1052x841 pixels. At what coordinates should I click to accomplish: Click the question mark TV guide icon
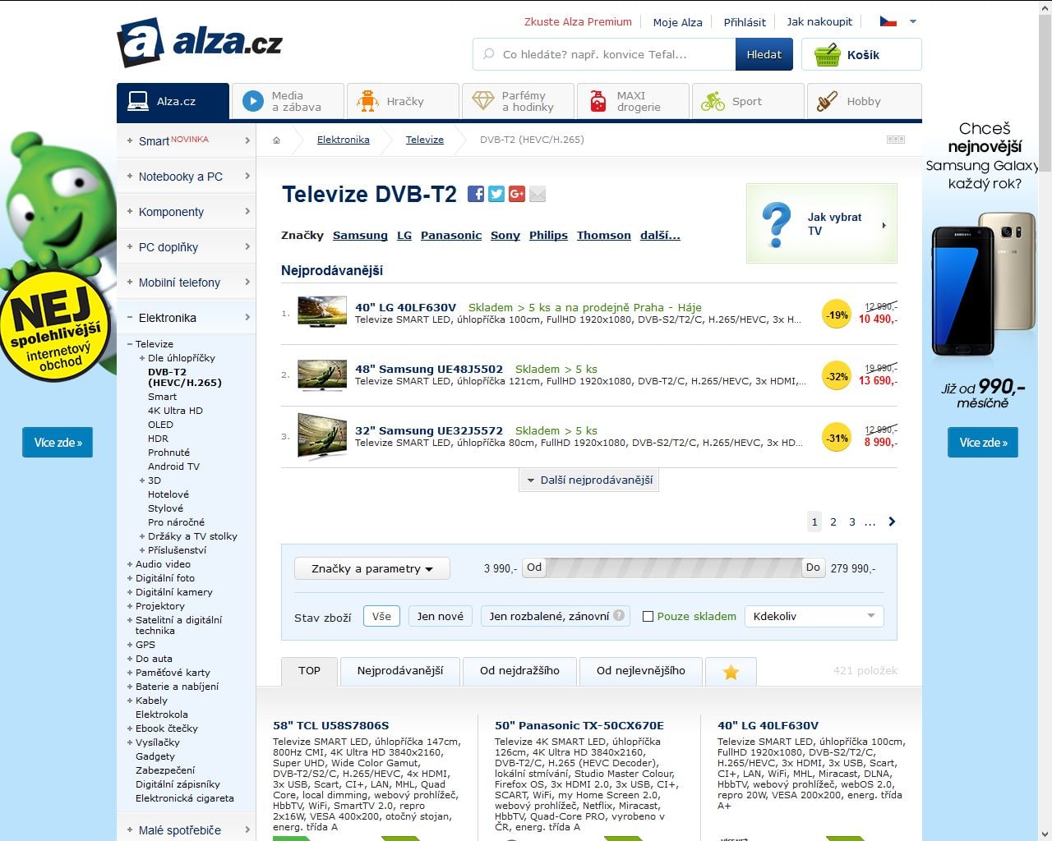tap(776, 224)
